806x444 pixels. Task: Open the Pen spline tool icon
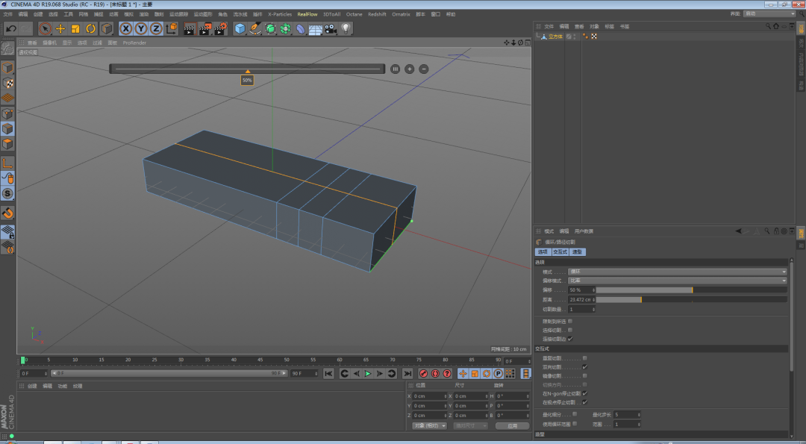(255, 28)
